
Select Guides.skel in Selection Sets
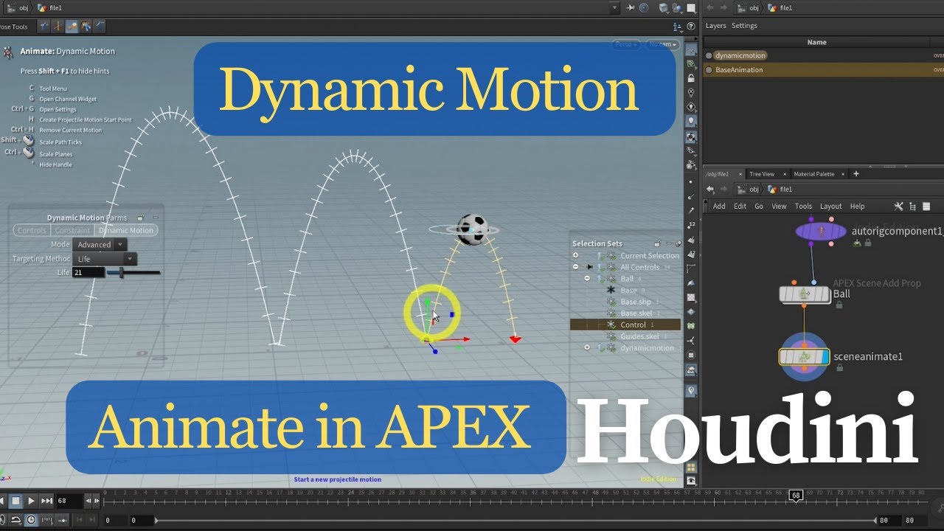(x=639, y=336)
